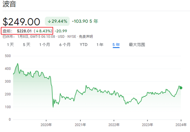Click the 2022年 axis label
The image size is (190, 132).
tap(114, 125)
